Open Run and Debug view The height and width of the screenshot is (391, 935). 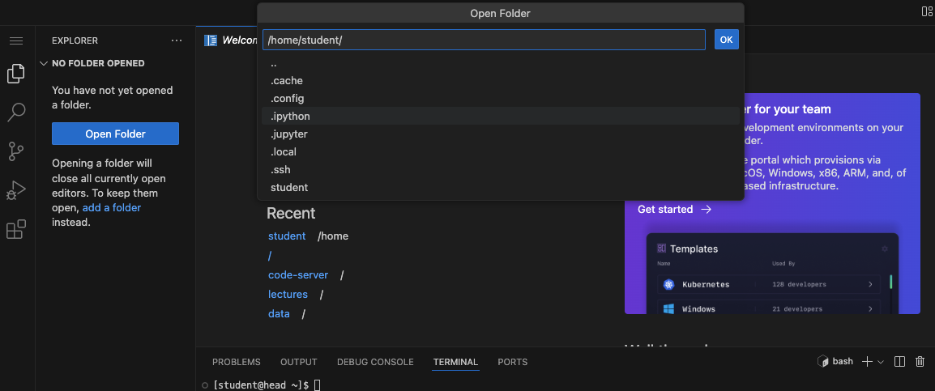[x=16, y=191]
